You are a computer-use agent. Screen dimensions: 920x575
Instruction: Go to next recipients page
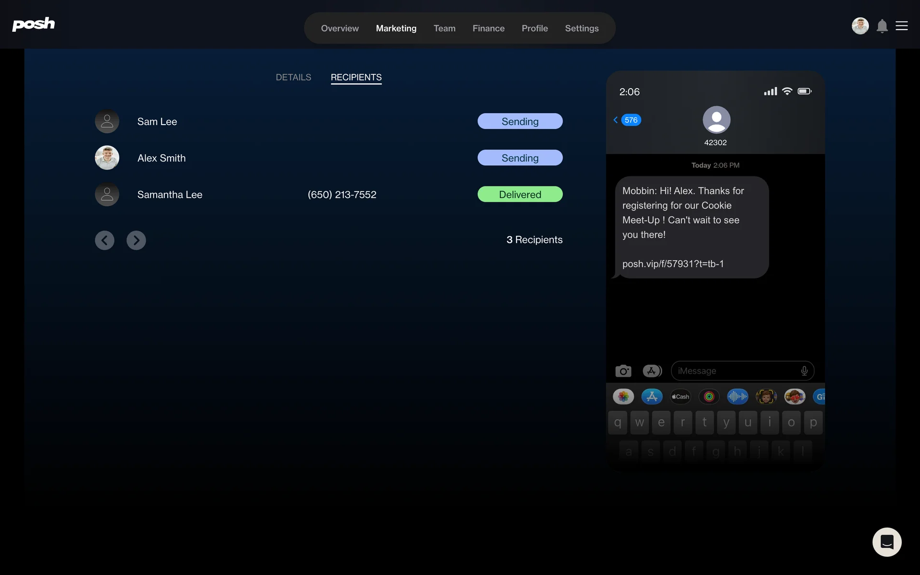(x=136, y=240)
